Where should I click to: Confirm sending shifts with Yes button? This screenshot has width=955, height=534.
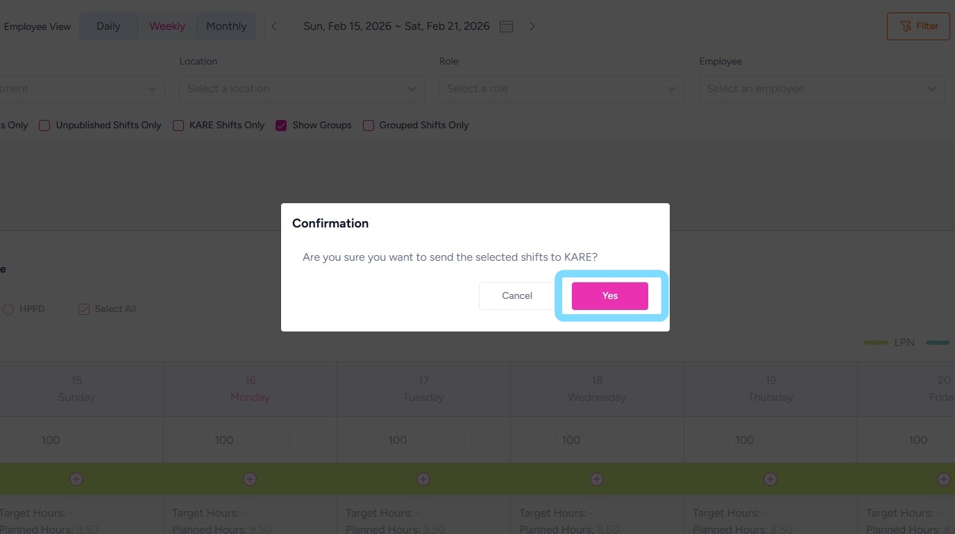[609, 295]
